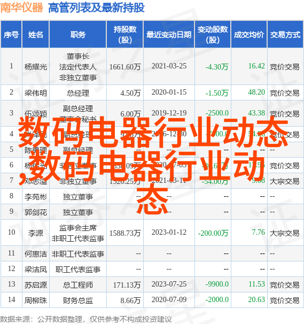Click the 最近变动日期 column header
Viewport: 304px width, 324px height.
169,34
